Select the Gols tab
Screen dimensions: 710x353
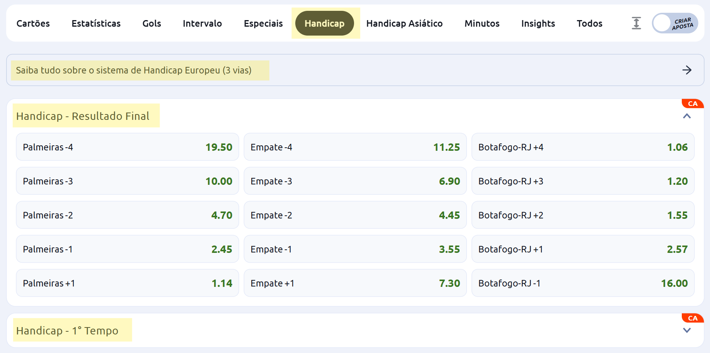point(152,24)
